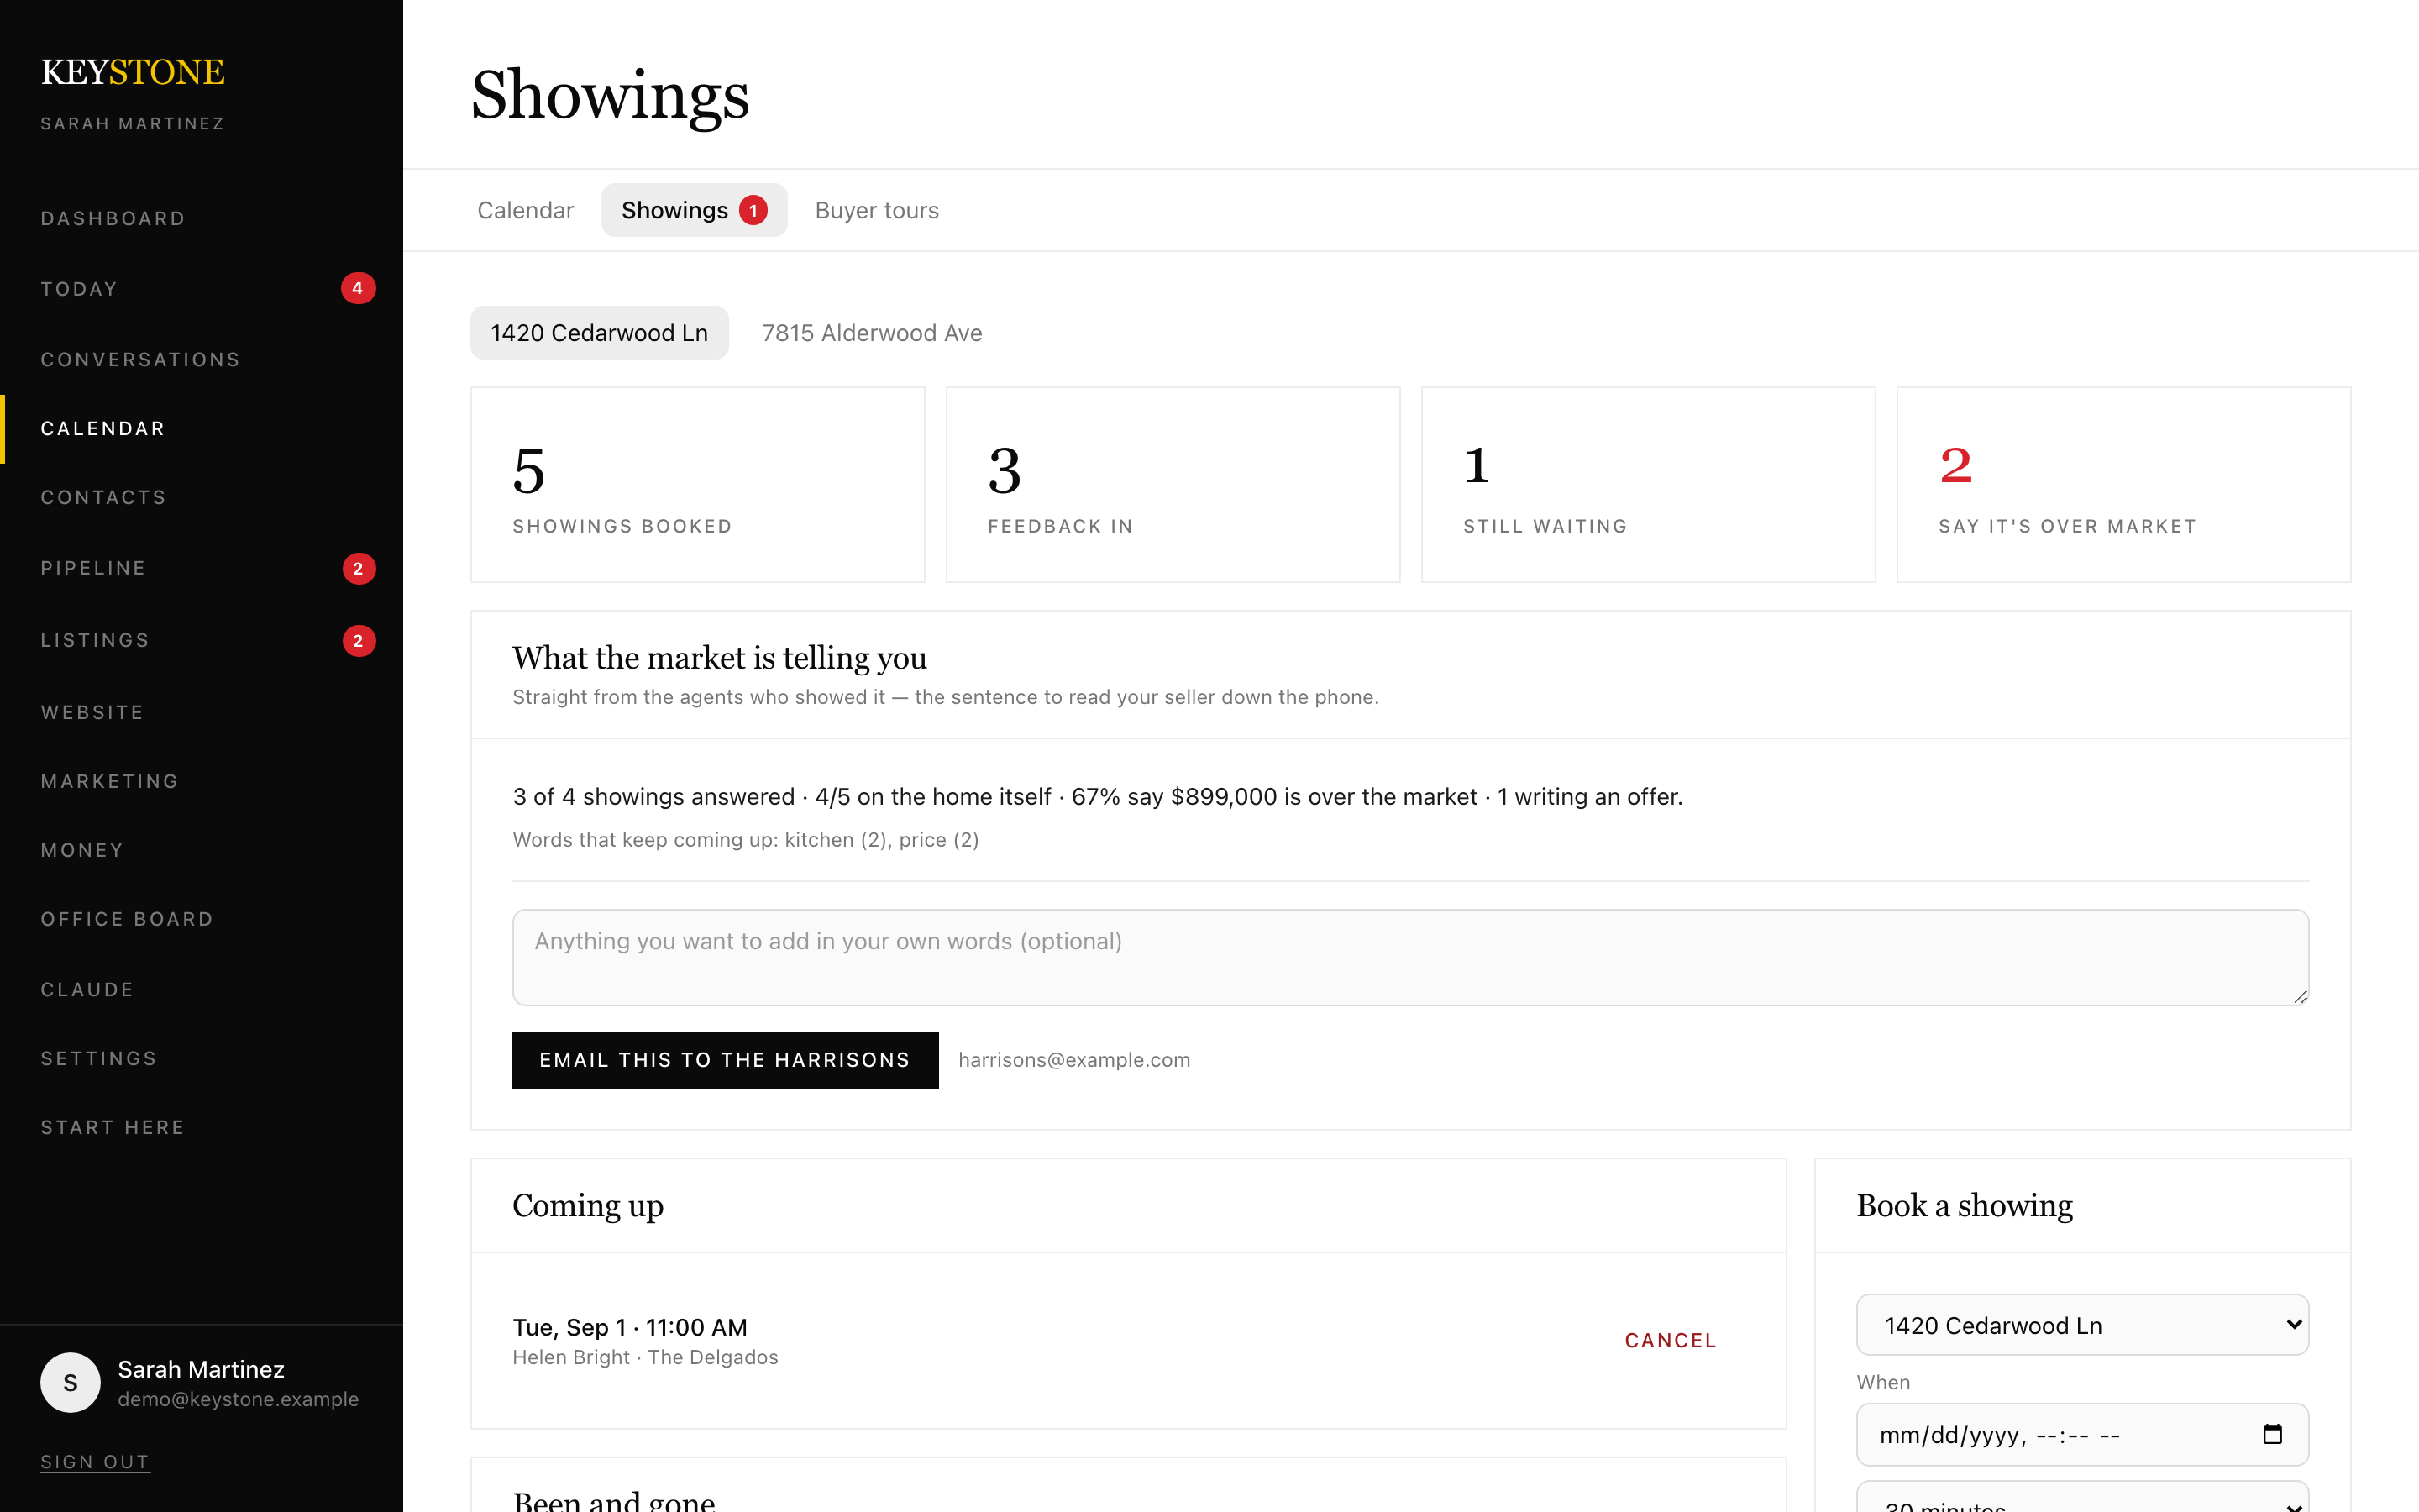The image size is (2419, 1512).
Task: Open the 1420 Cedarwood Ln property dropdown
Action: tap(2082, 1325)
